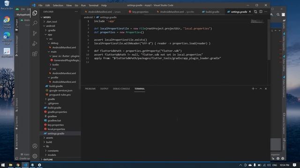Screen dimensions: 300x168
Task: Close the terminal panel
Action: pyautogui.click(x=266, y=89)
